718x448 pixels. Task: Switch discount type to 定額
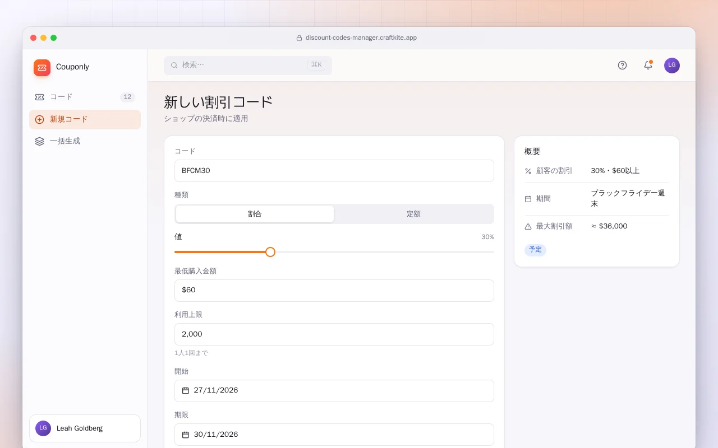coord(413,214)
